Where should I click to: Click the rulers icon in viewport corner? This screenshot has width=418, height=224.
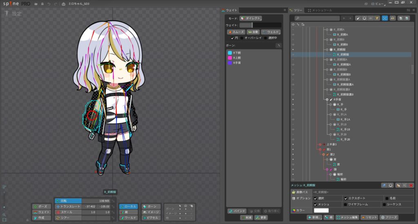(x=4, y=187)
